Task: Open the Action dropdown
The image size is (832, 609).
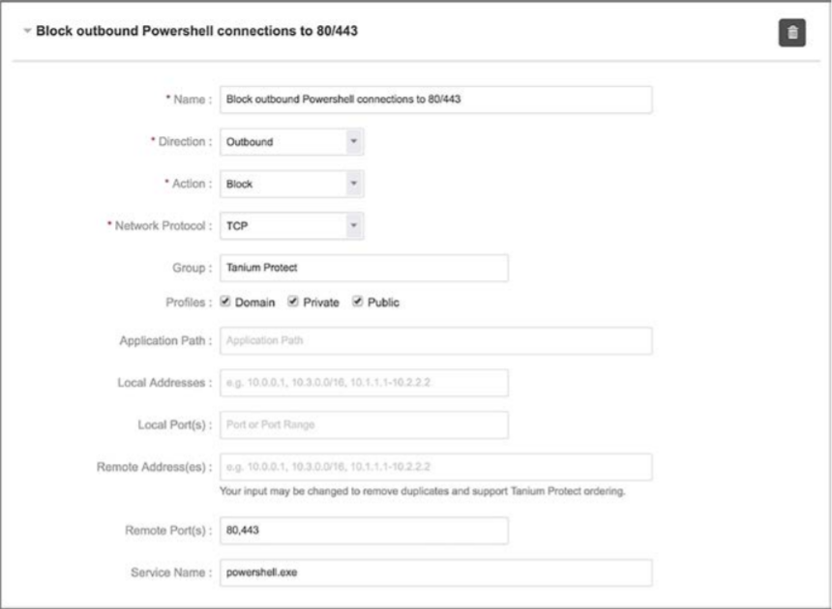Action: 291,183
